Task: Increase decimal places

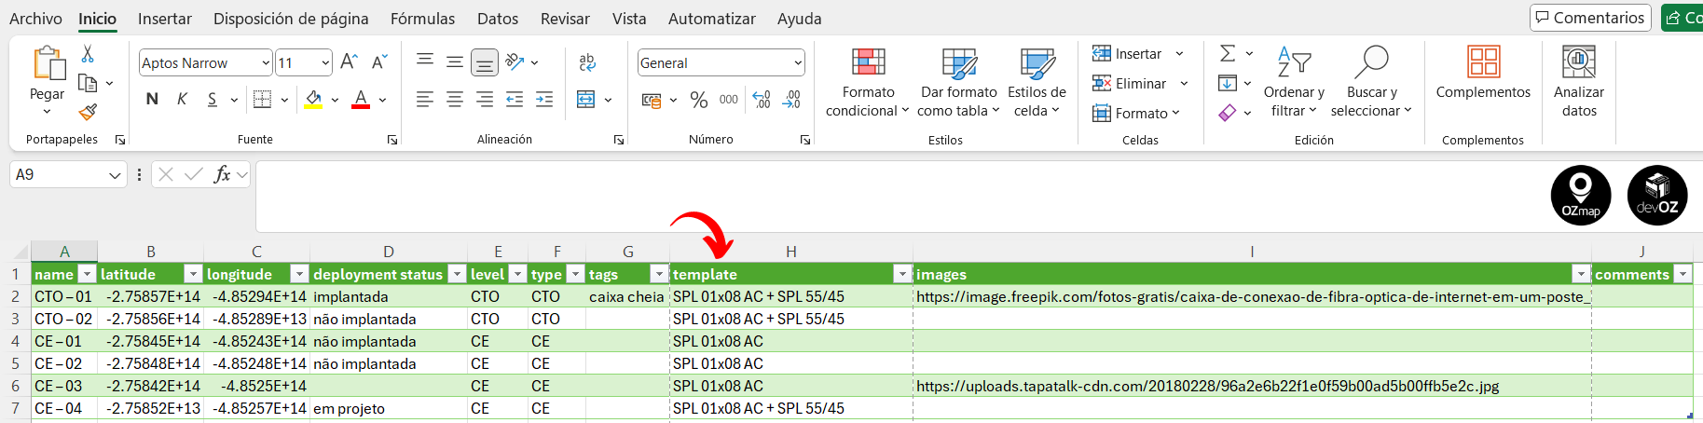Action: pos(762,100)
